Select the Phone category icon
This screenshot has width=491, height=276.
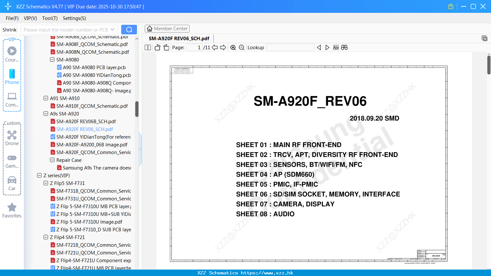tap(12, 77)
